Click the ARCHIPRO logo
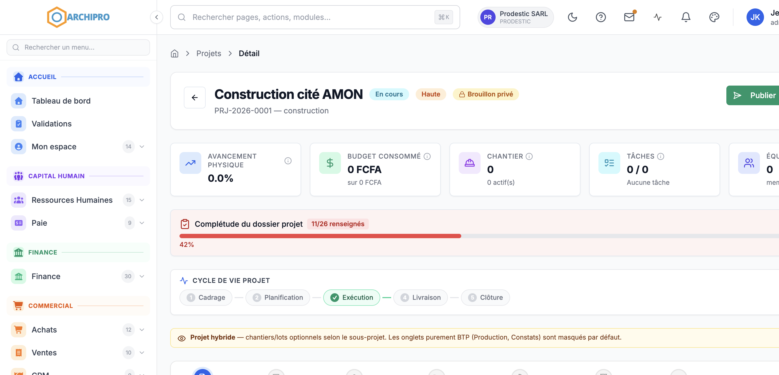The height and width of the screenshot is (375, 779). [78, 17]
